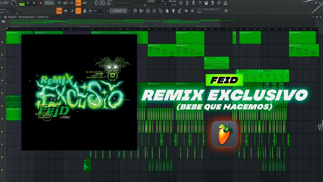The height and width of the screenshot is (182, 323).
Task: Toggle Pattern/Song mode switch
Action: (x=22, y=3)
